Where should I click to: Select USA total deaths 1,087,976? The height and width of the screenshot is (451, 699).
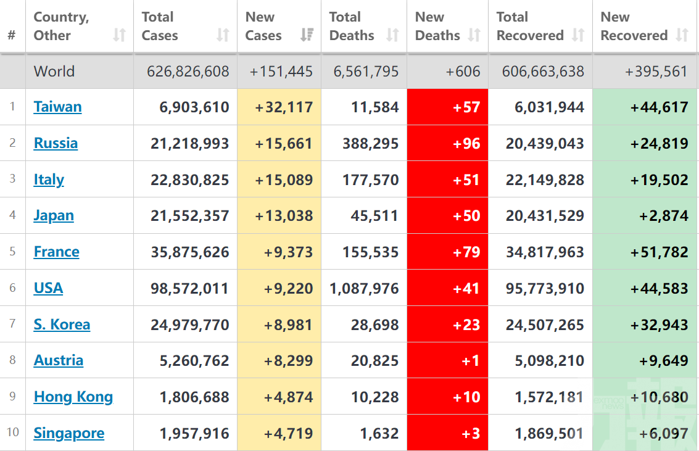(364, 288)
